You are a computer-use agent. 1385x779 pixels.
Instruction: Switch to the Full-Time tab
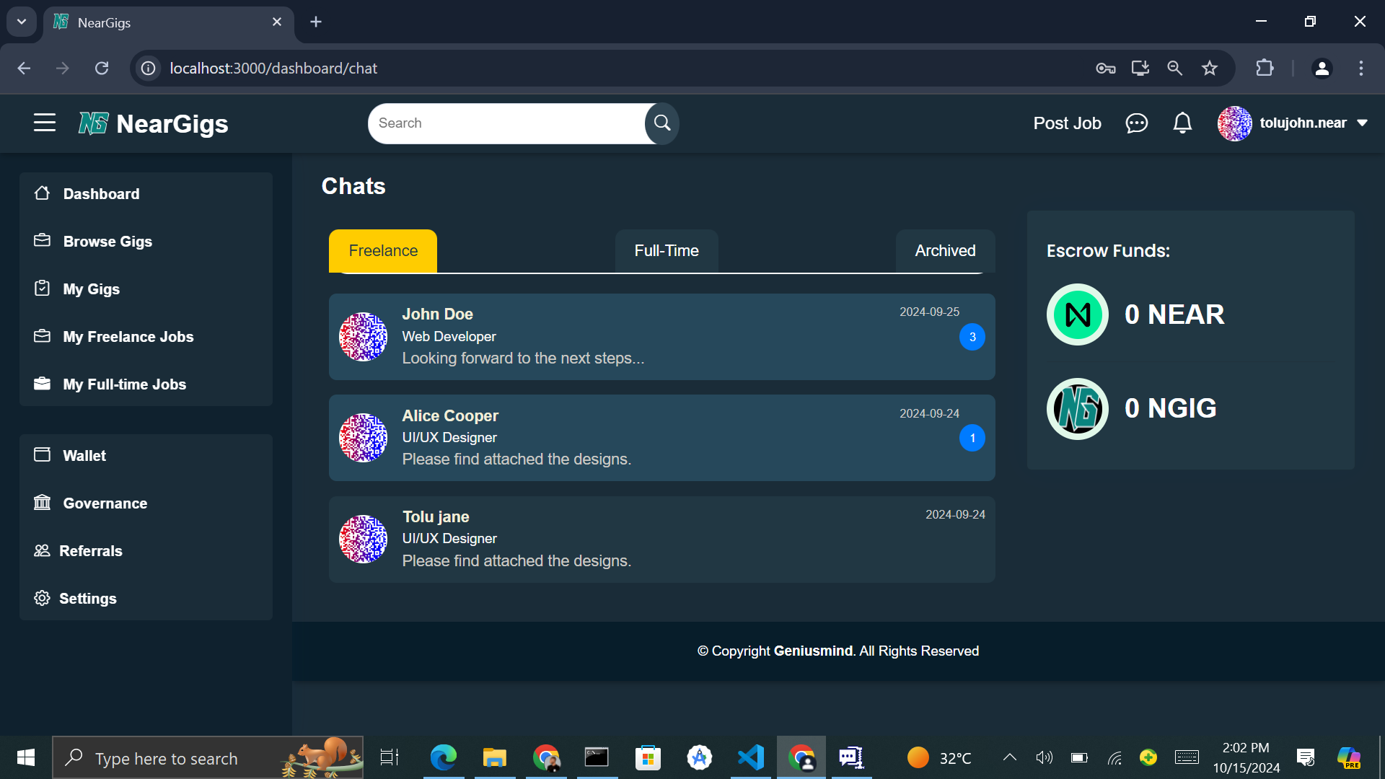click(x=666, y=251)
